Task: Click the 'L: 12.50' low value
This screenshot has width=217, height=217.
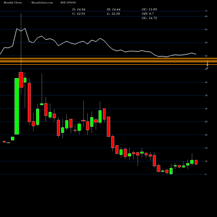Action: click(113, 14)
